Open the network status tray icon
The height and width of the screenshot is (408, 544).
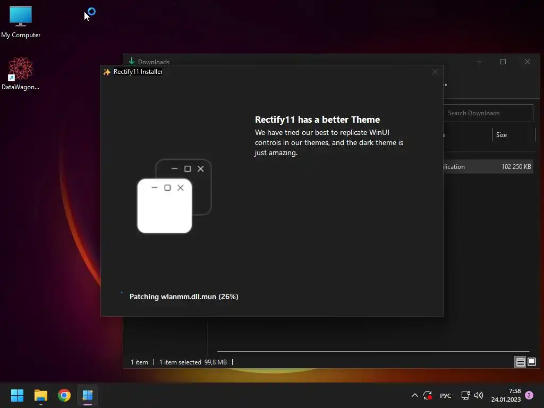465,395
